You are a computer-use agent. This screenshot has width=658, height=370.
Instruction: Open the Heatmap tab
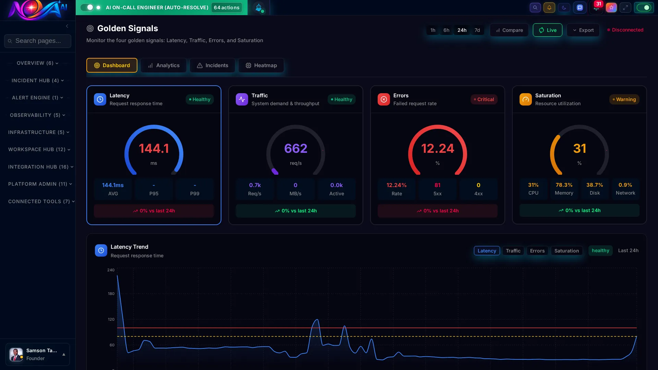pyautogui.click(x=261, y=65)
